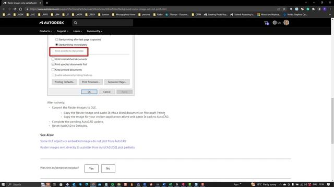This screenshot has width=334, height=187.
Task: Check Keep printed documents
Action: pos(53,70)
